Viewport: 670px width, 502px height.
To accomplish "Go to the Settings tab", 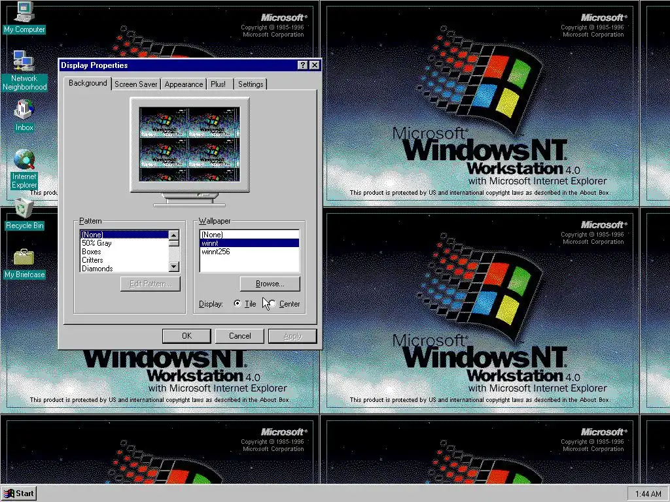I will tap(251, 84).
